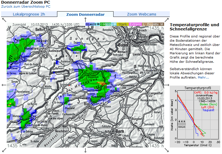Open the Temperaturprofil chart thumbnail
Image resolution: width=222 pixels, height=154 pixels.
coord(195,117)
